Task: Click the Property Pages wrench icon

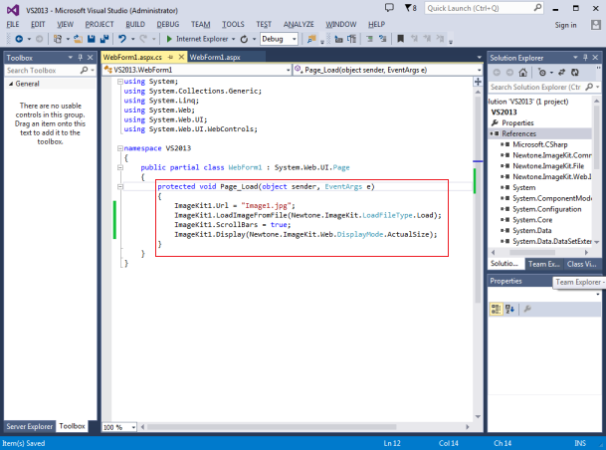Action: [x=527, y=309]
